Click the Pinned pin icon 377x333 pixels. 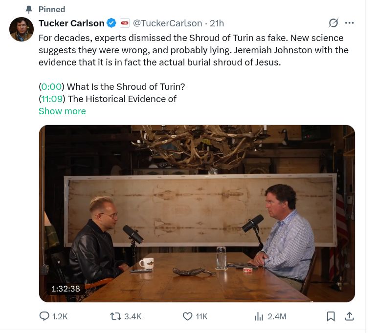(29, 9)
